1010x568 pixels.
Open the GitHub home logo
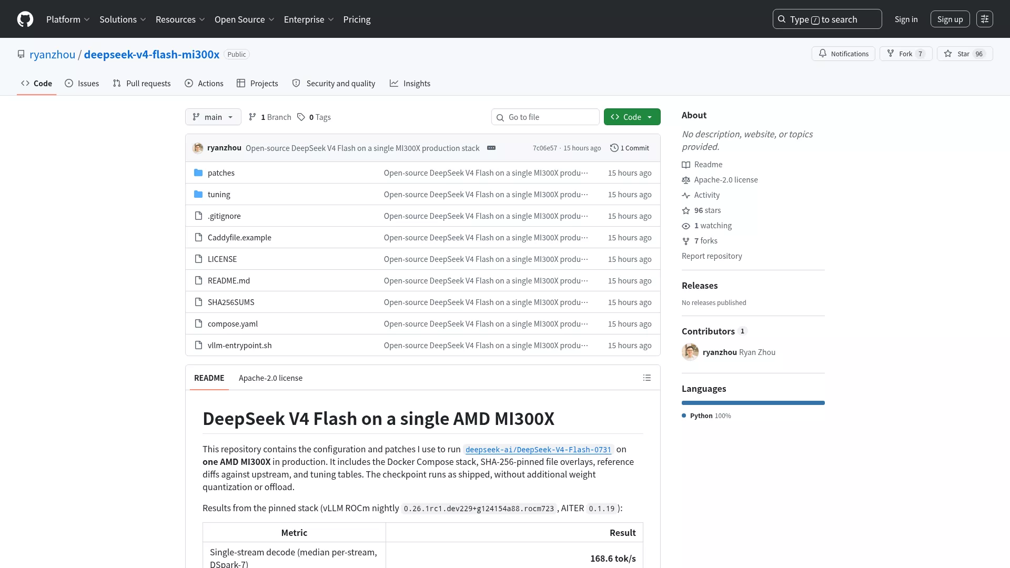25,19
